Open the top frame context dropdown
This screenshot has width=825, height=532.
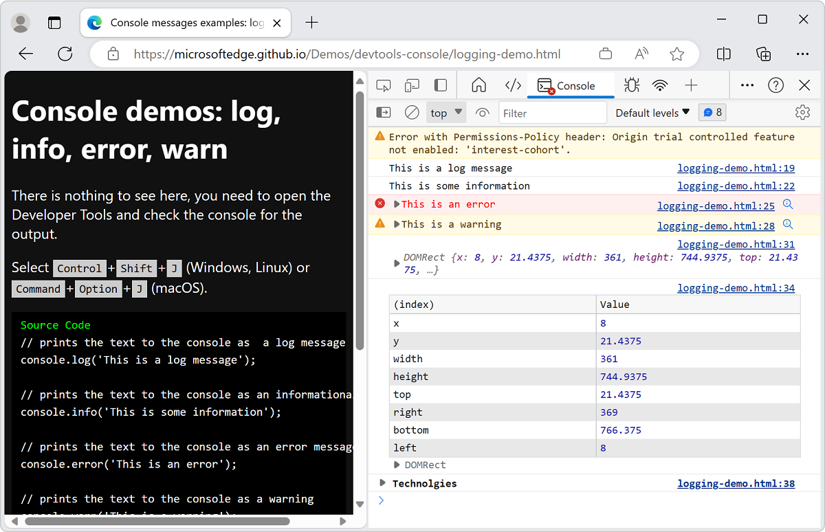pyautogui.click(x=445, y=112)
